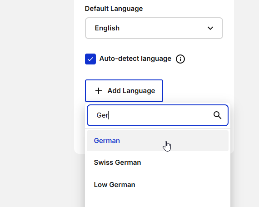259x207 pixels.
Task: Click the white checkmark in the blue box
Action: point(90,59)
